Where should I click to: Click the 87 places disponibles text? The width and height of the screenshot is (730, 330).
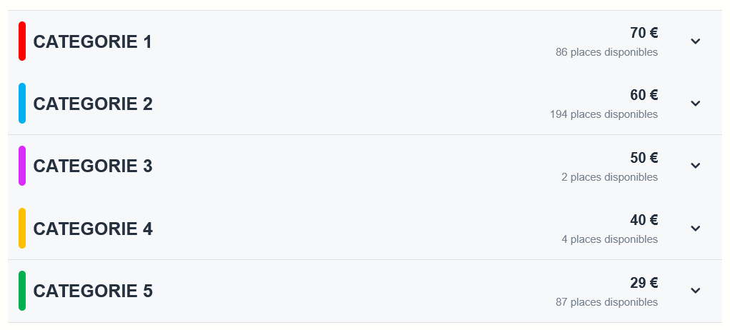pos(606,302)
